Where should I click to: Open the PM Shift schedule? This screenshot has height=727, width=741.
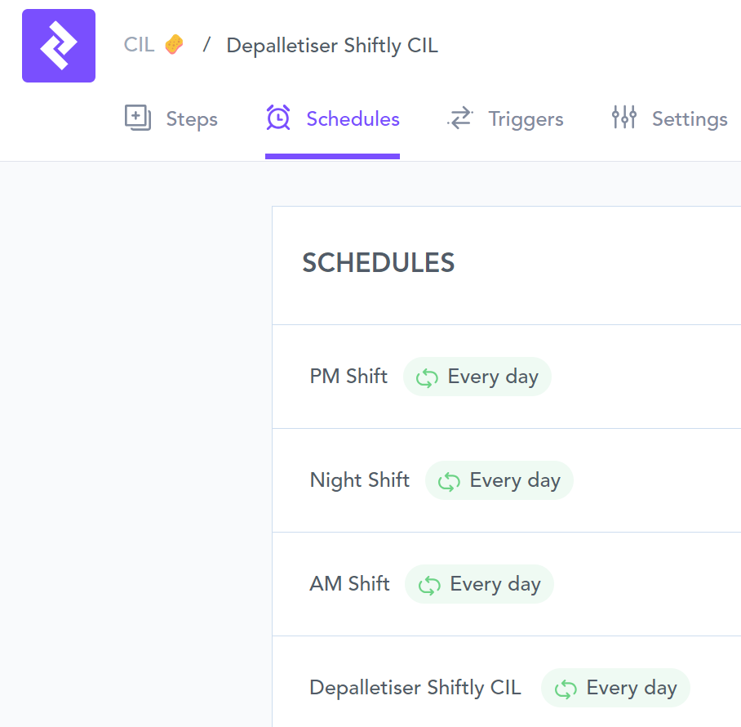[348, 377]
